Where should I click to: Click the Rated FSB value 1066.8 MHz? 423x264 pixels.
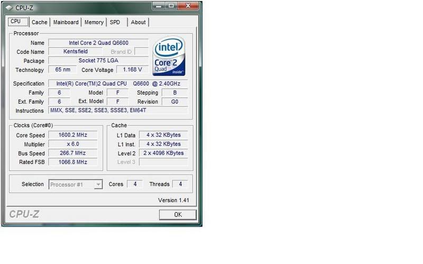pos(73,162)
